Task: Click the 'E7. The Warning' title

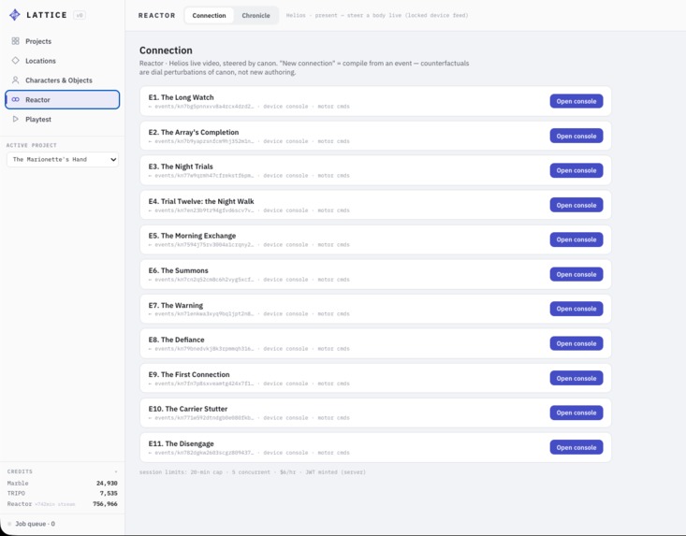Action: coord(175,305)
